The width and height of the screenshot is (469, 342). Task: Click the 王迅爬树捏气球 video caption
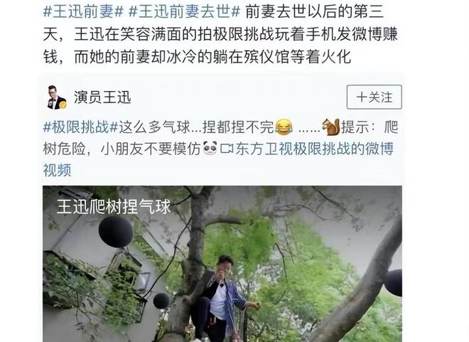114,206
